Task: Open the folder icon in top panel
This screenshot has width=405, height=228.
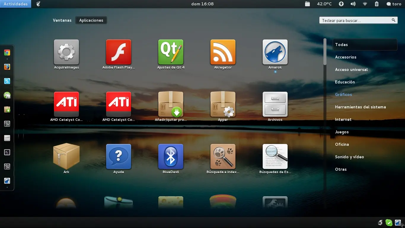Action: 307,4
